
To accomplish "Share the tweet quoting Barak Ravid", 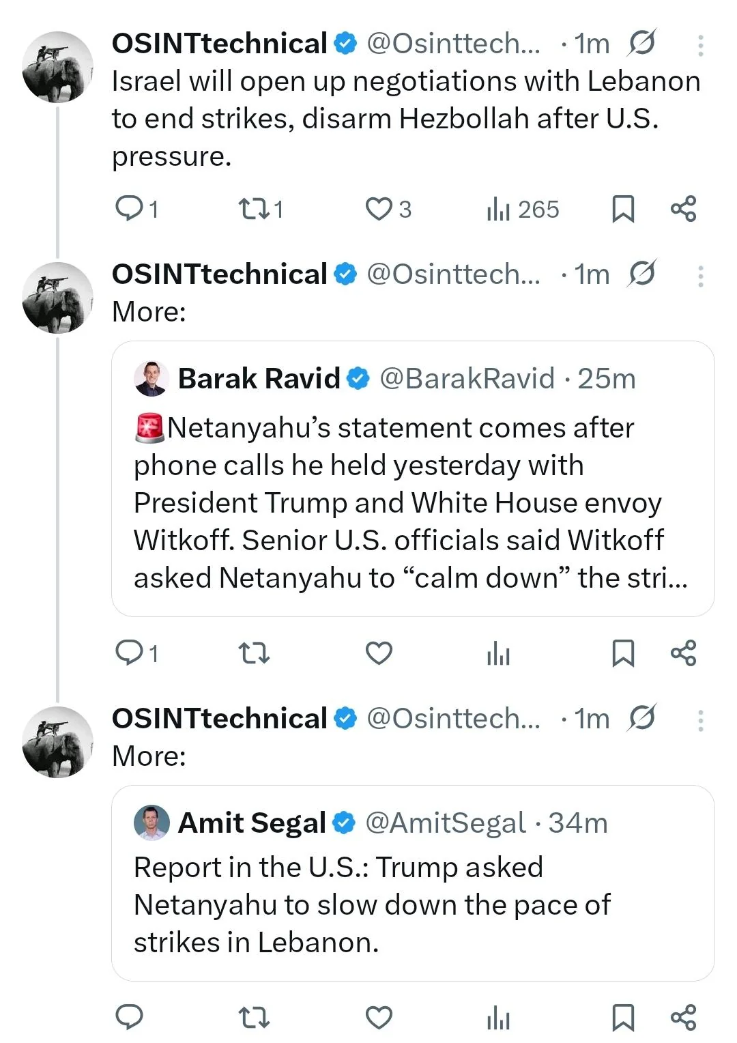I will coord(683,653).
